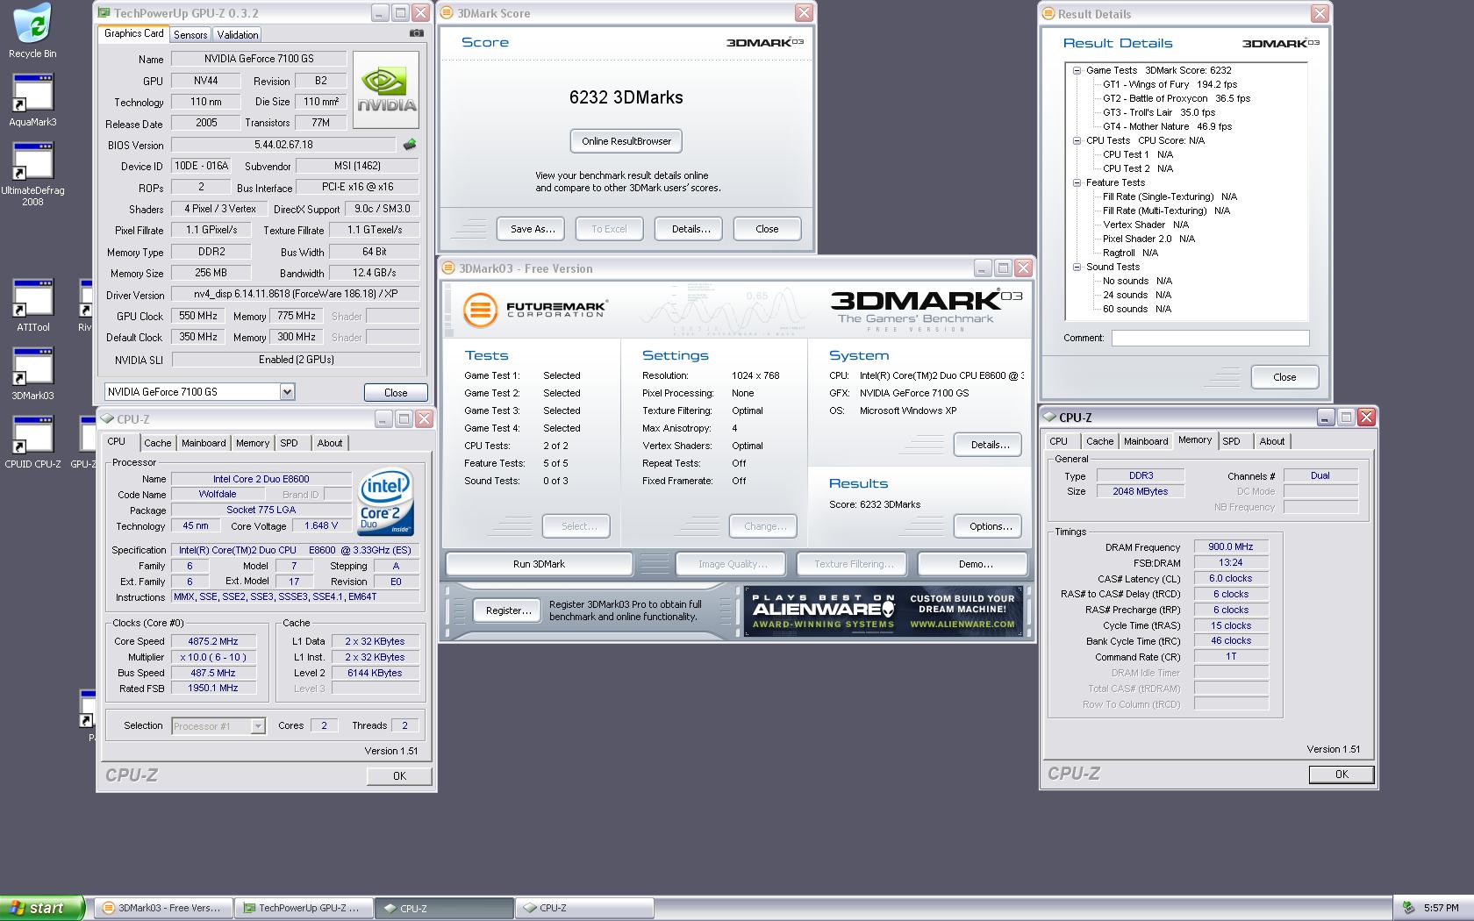Switch to Sensors tab in GPU-Z
Screen dimensions: 1474x921
pyautogui.click(x=190, y=35)
